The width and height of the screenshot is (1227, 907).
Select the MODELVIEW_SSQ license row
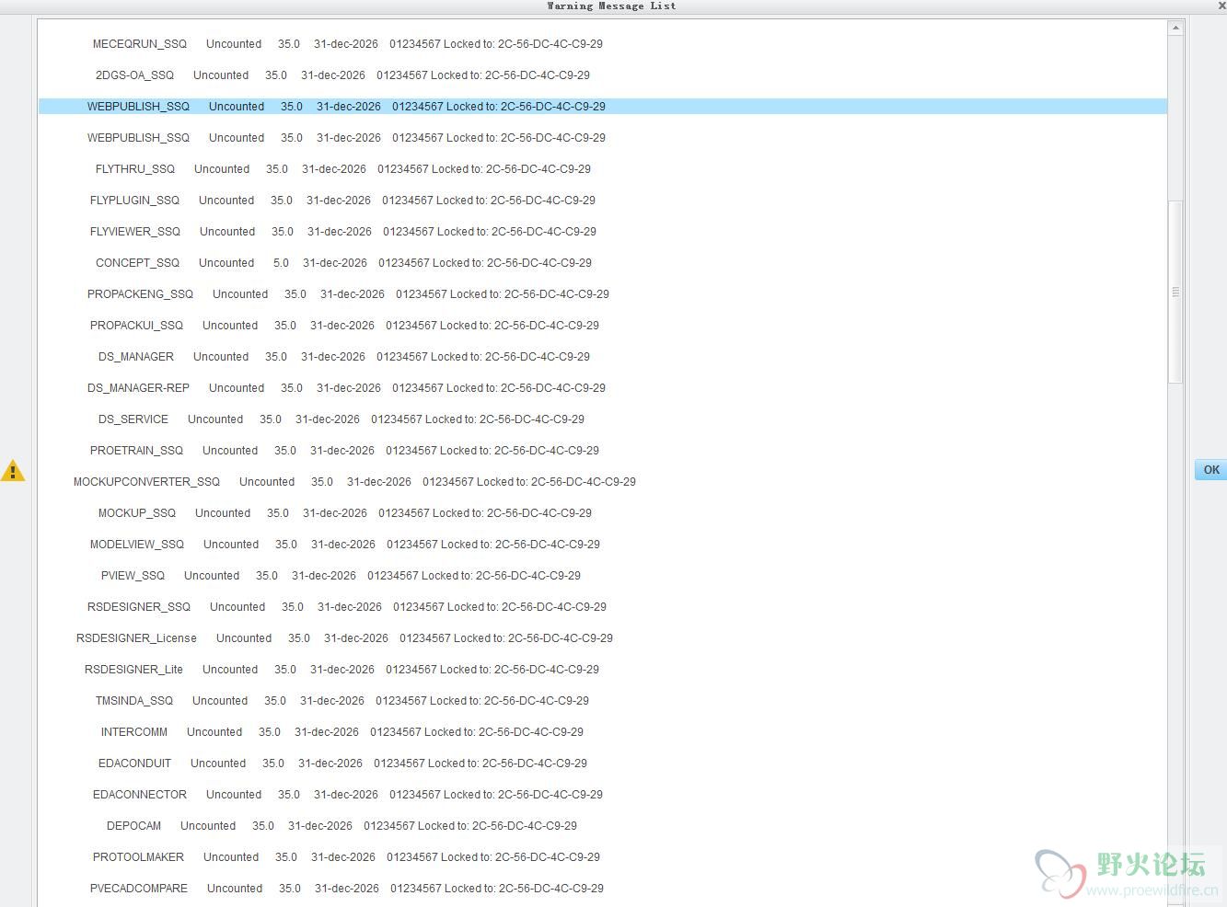(x=603, y=545)
